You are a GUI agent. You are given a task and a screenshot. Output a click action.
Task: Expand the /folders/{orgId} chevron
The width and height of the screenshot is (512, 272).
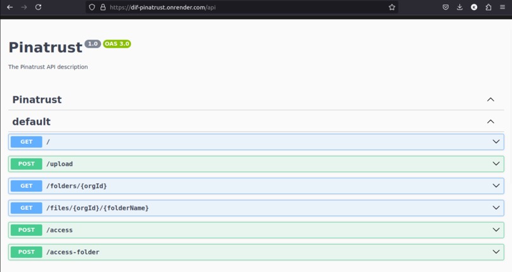(496, 186)
